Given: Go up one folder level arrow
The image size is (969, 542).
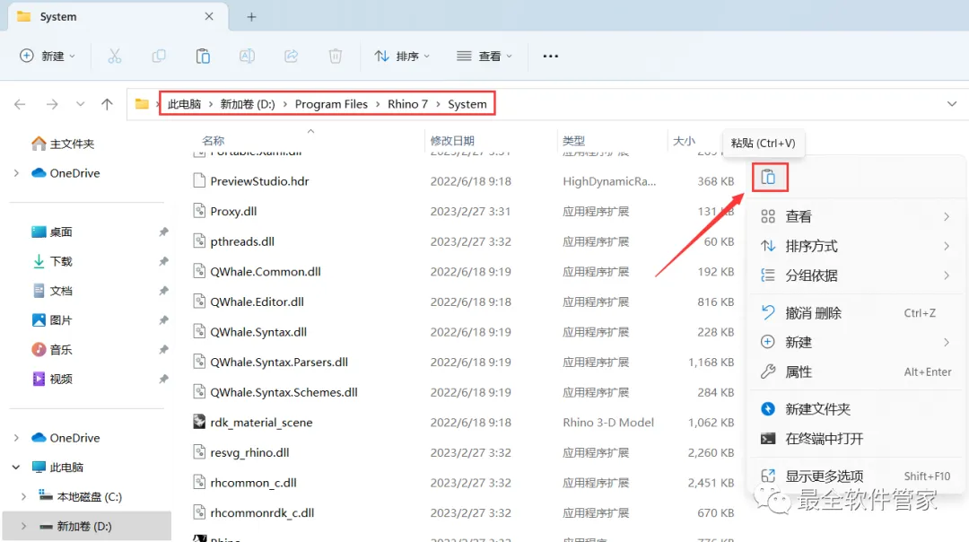Looking at the screenshot, I should click(107, 104).
